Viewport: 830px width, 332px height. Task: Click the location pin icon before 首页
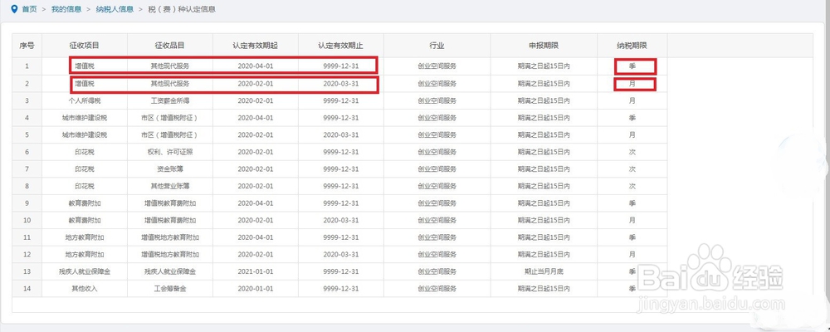(14, 9)
